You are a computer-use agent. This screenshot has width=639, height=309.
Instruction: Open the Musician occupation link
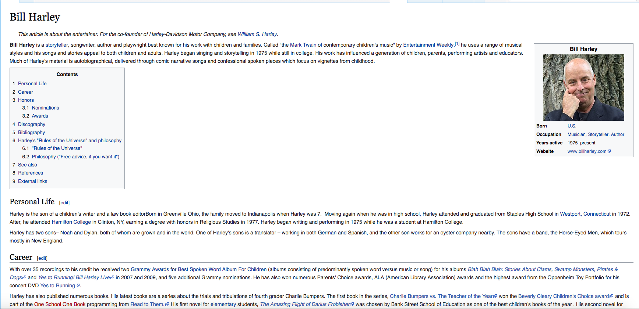click(x=576, y=134)
